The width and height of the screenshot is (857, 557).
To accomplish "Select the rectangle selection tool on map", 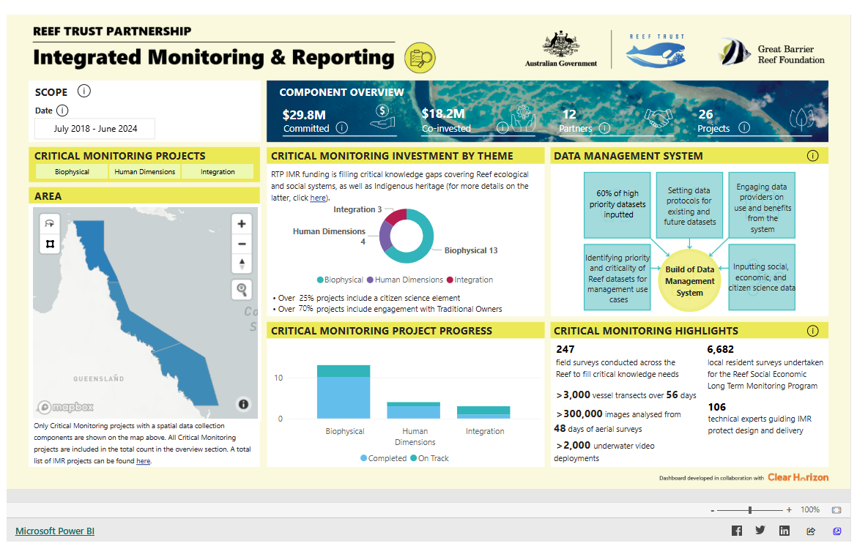I will 50,244.
